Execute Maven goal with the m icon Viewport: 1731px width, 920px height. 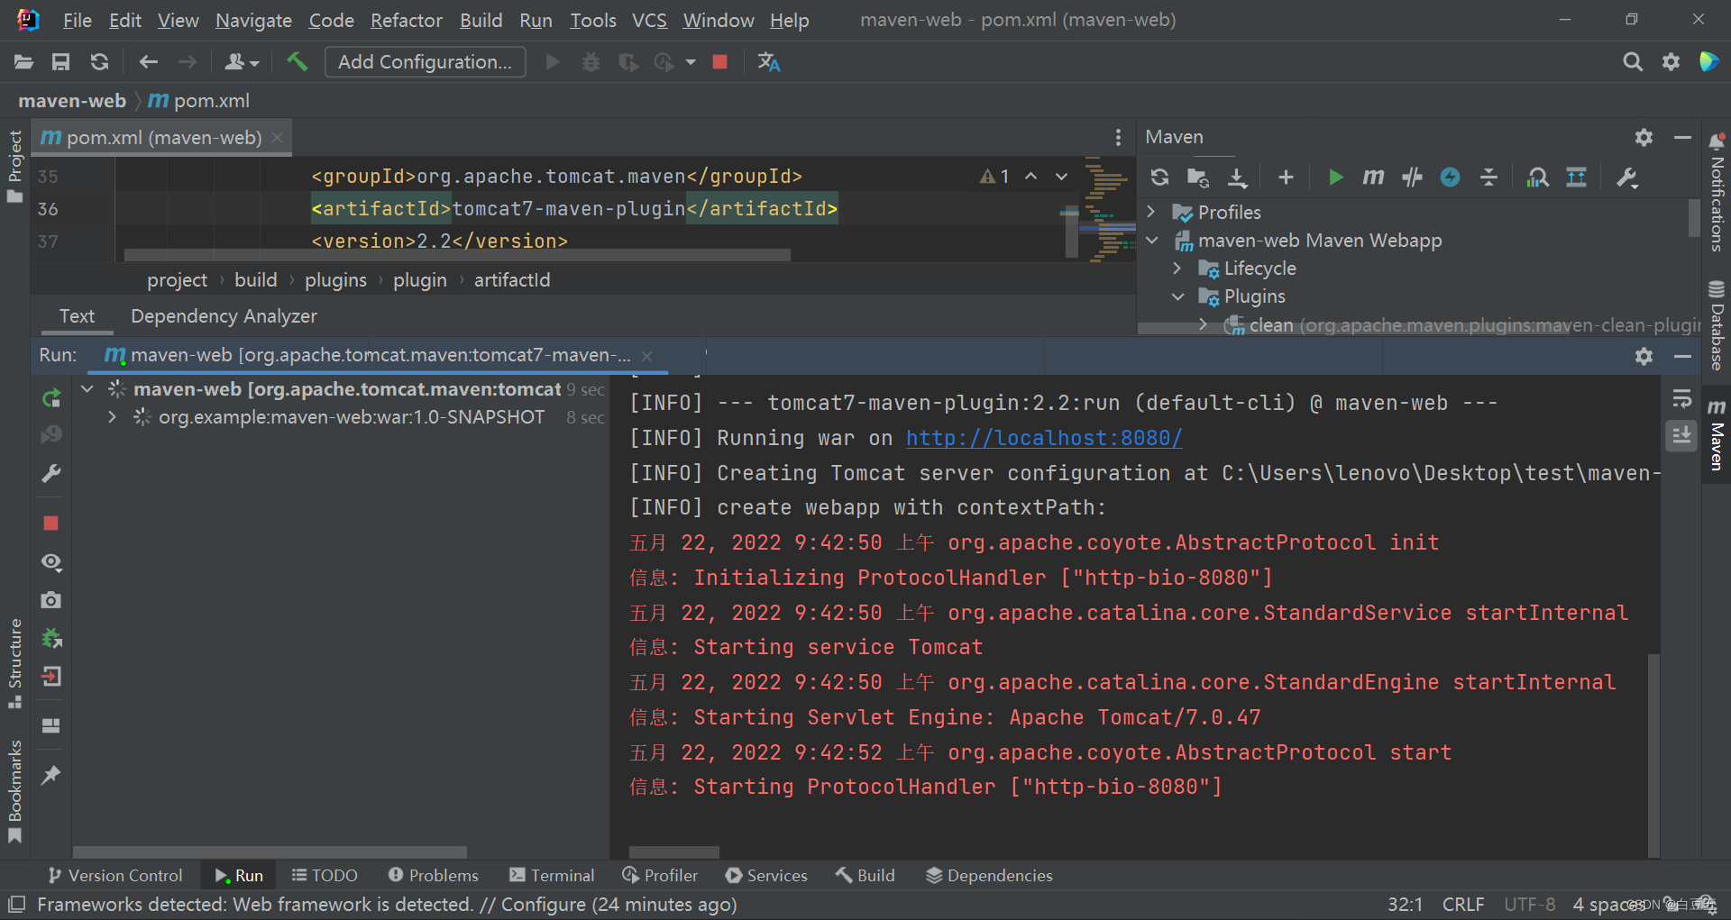(1373, 178)
